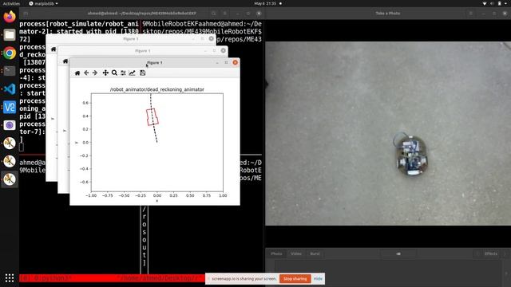The width and height of the screenshot is (511, 287).
Task: Open Terminal from the dock
Action: 10,71
